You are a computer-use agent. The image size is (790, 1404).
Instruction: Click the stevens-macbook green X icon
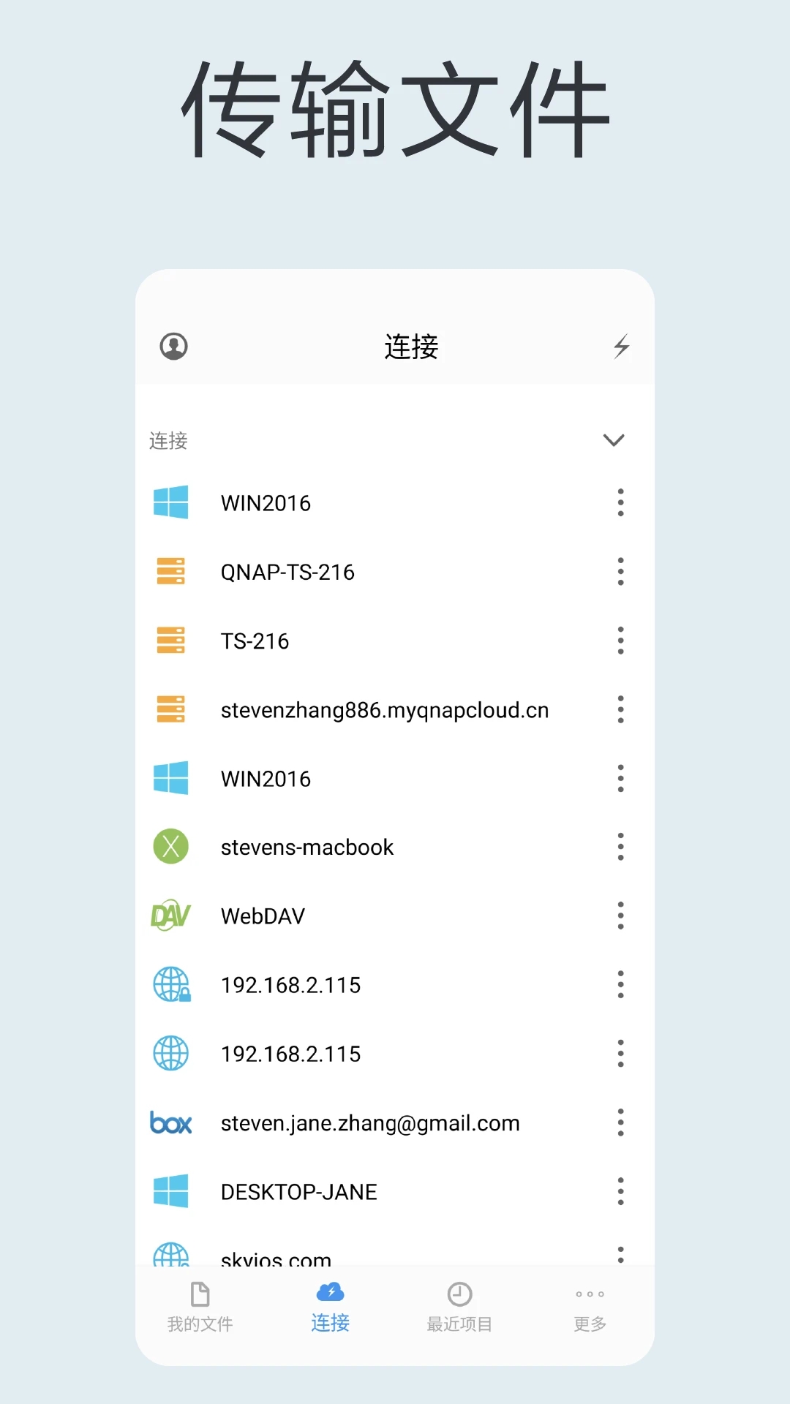(170, 847)
